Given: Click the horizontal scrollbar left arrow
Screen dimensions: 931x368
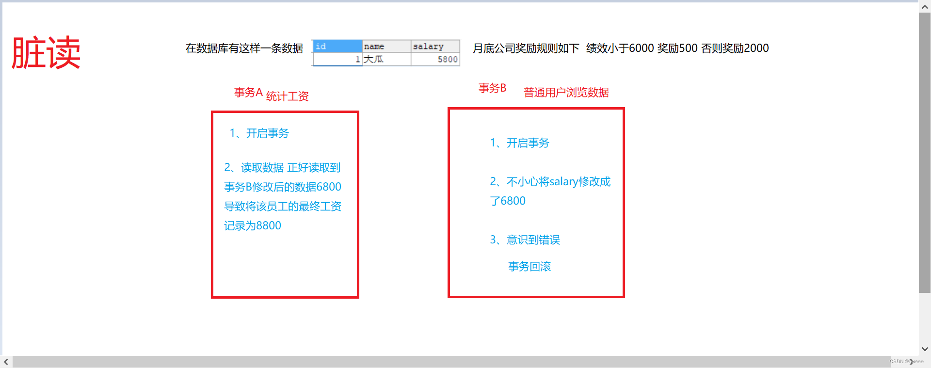Looking at the screenshot, I should click(x=6, y=362).
